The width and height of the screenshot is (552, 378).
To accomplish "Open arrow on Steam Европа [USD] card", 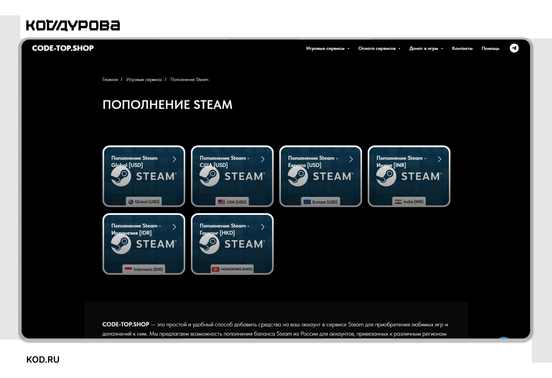I will tap(351, 159).
